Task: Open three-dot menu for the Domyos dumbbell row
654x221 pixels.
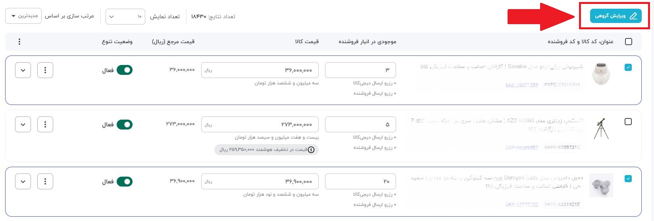Action: tap(45, 181)
